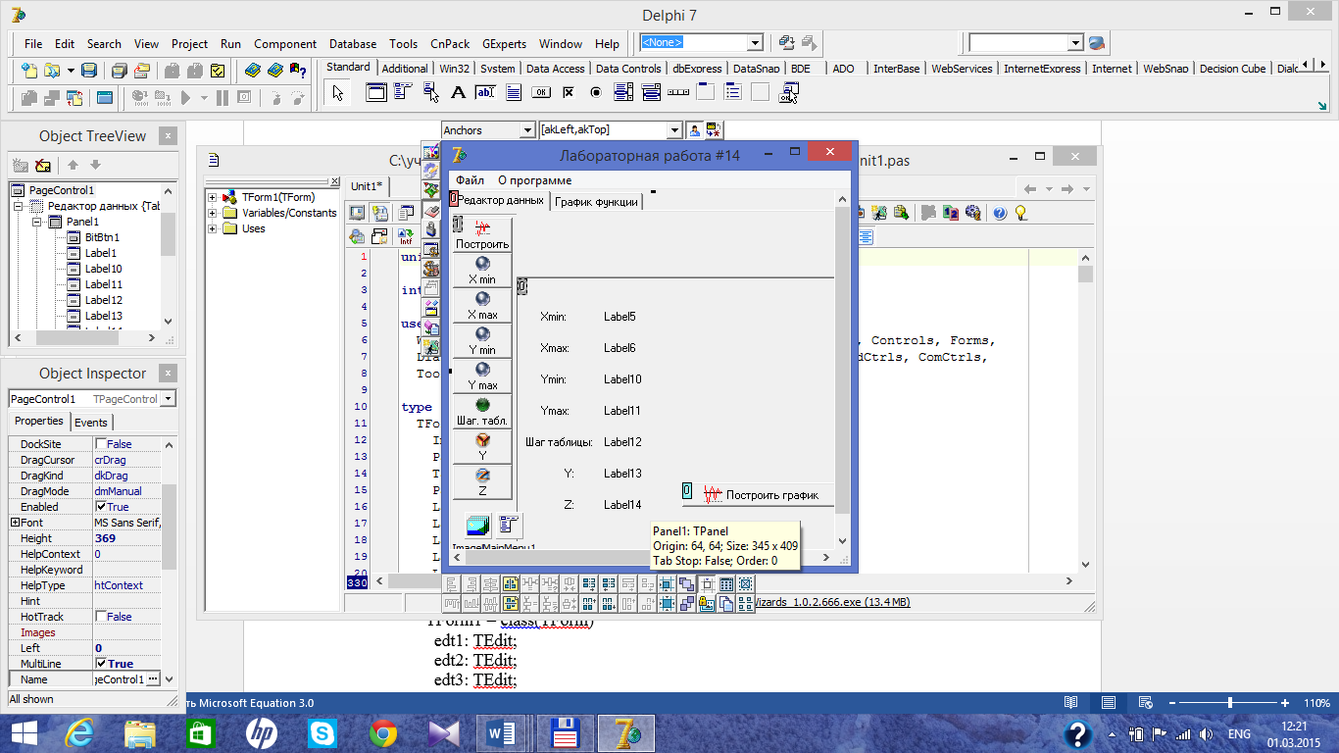Open the Component menu

(x=285, y=44)
